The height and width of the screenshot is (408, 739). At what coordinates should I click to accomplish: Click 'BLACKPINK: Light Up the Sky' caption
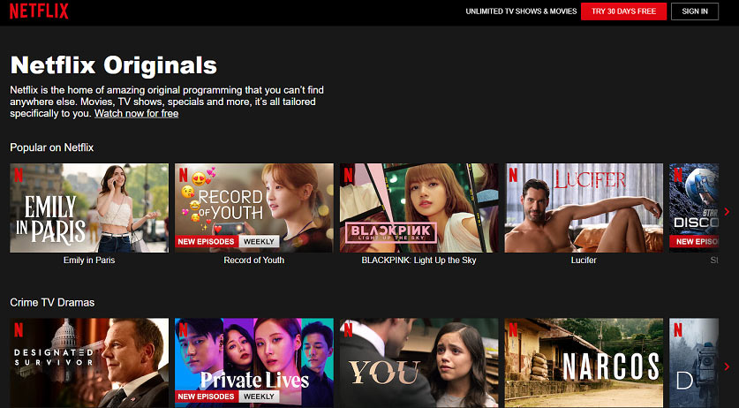pyautogui.click(x=419, y=260)
